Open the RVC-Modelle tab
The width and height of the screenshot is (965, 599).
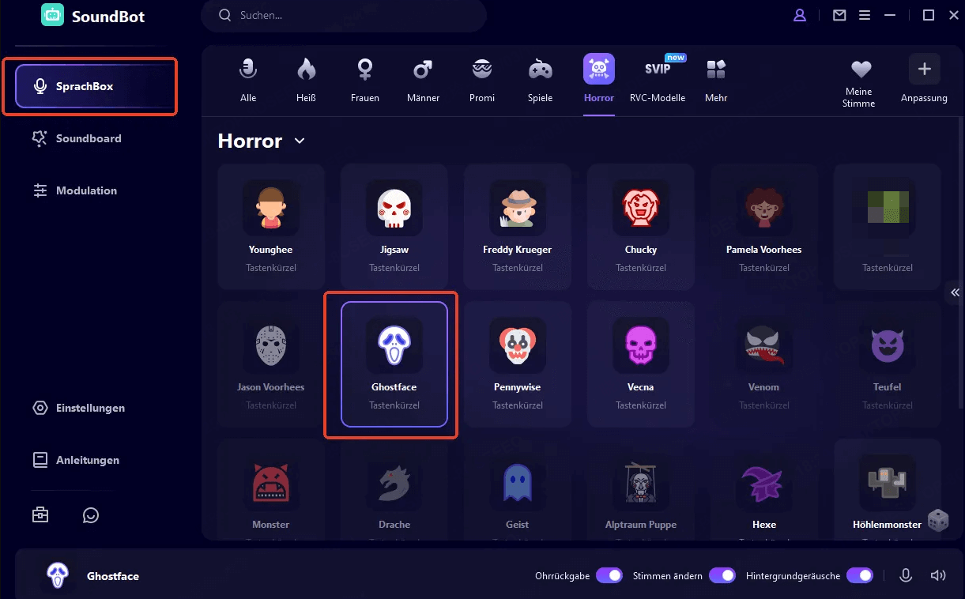pos(657,80)
